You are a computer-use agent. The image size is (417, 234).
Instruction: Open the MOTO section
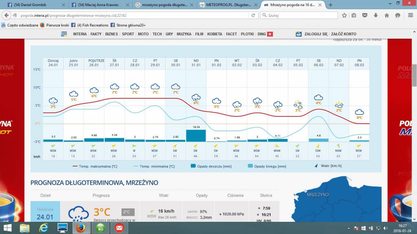[143, 34]
